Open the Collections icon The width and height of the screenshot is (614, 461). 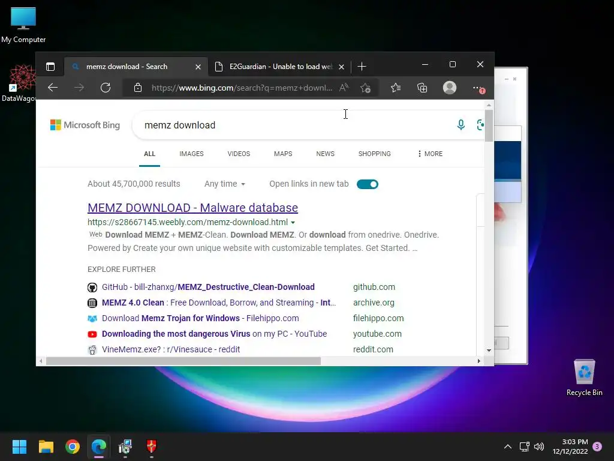pyautogui.click(x=422, y=88)
